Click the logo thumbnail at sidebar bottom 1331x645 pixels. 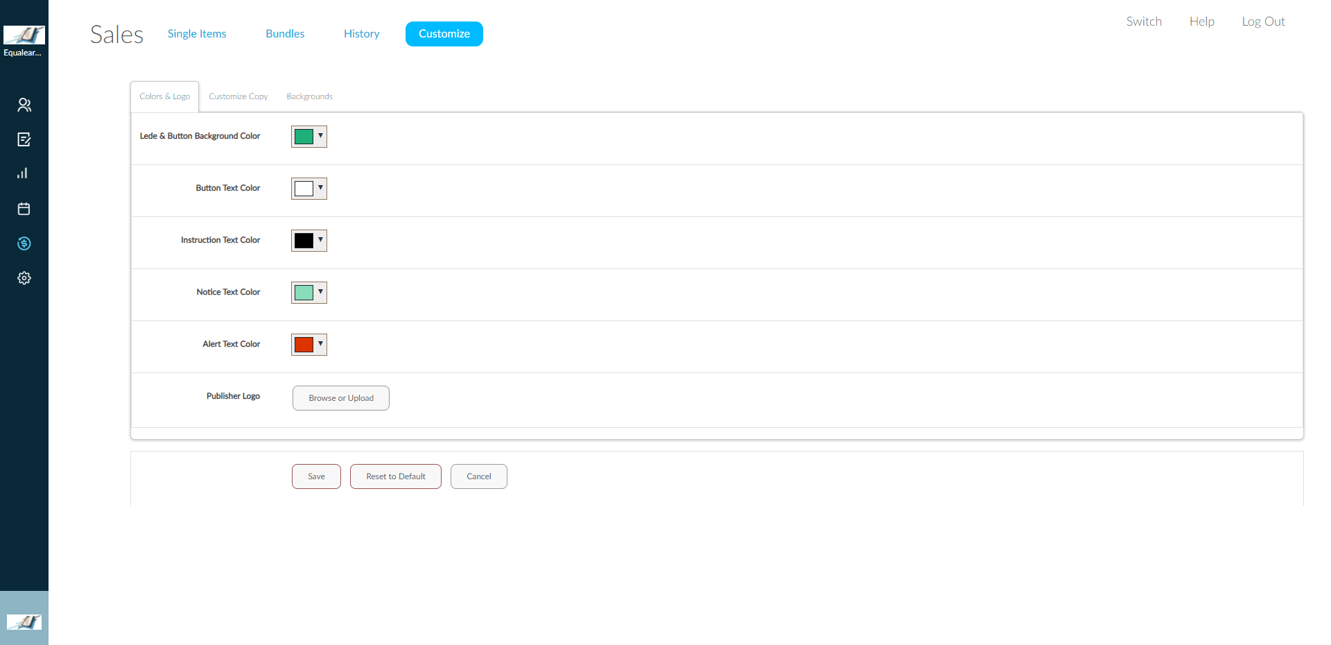pyautogui.click(x=24, y=621)
